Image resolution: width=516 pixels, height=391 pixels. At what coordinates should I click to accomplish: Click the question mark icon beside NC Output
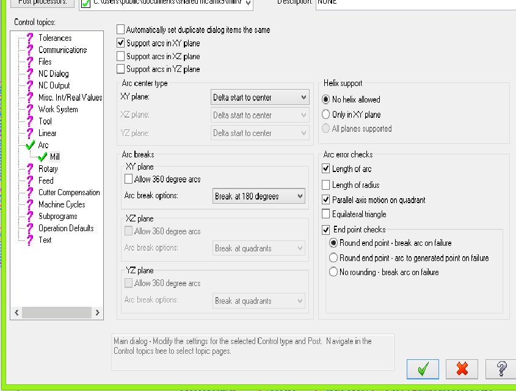[30, 85]
